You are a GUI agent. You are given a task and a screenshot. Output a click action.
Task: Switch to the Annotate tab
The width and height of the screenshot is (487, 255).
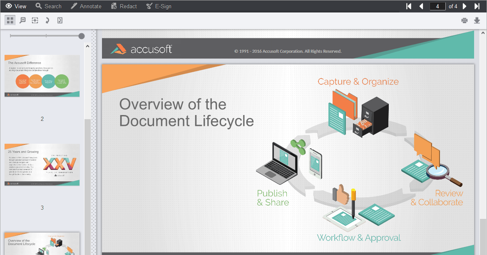[x=86, y=6]
